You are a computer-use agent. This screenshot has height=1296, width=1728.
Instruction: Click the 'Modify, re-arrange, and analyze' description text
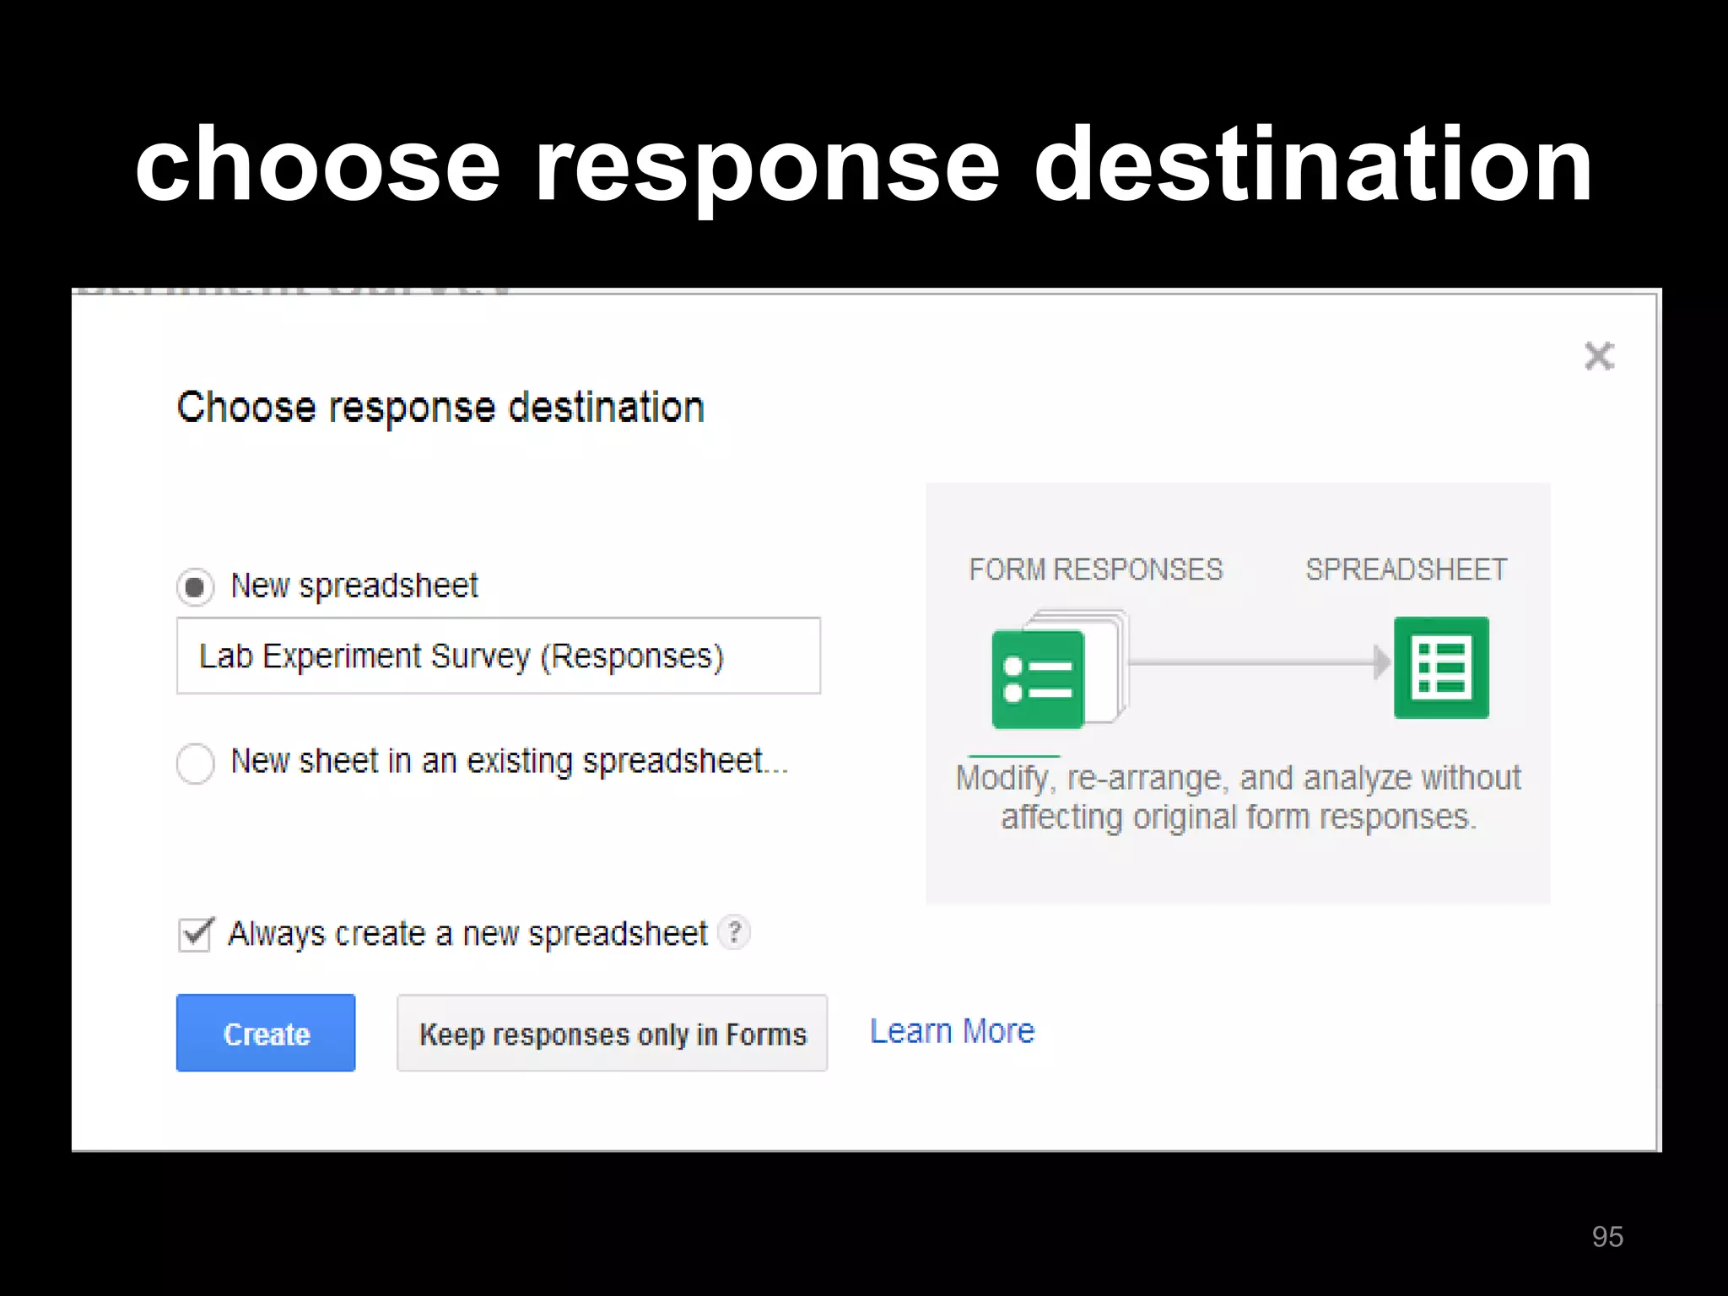pos(1239,797)
